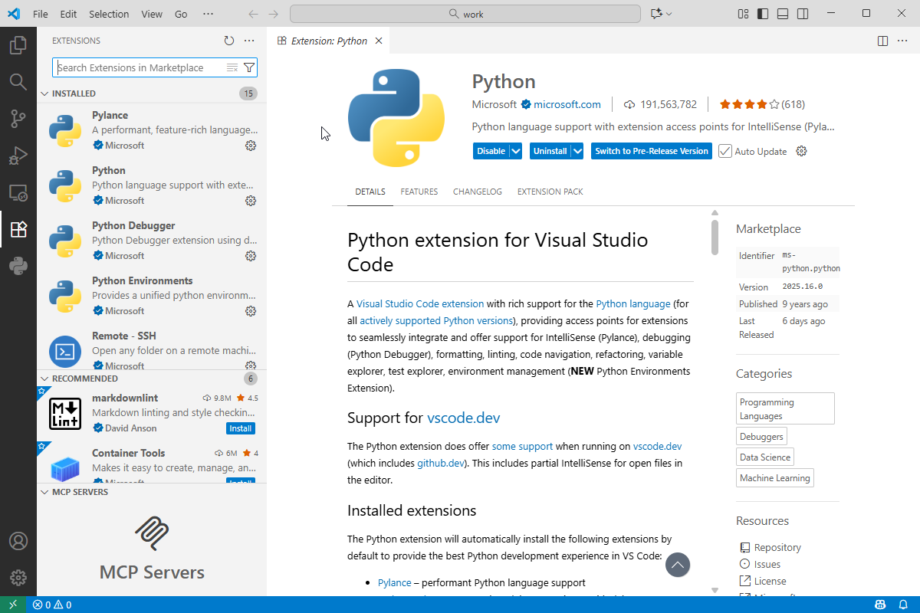The height and width of the screenshot is (613, 920).
Task: Open the Python icon in activity bar
Action: point(18,266)
